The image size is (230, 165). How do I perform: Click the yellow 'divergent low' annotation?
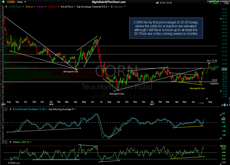[197, 89]
